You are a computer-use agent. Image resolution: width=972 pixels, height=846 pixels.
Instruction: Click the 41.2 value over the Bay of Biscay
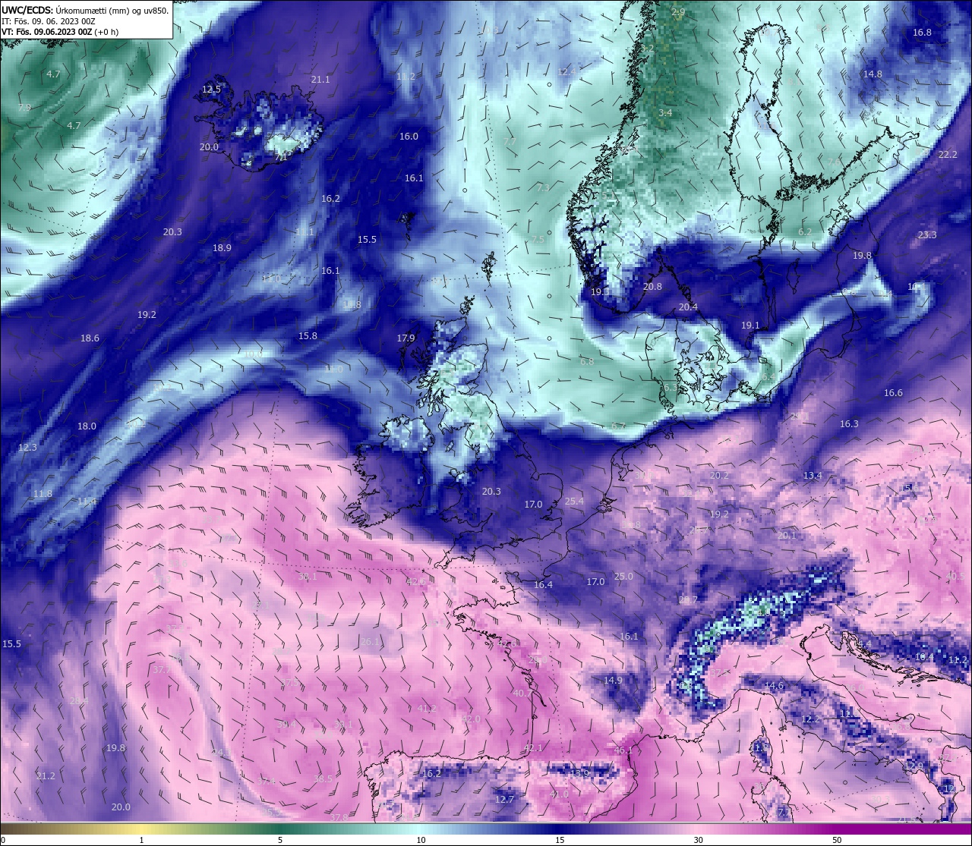point(428,709)
